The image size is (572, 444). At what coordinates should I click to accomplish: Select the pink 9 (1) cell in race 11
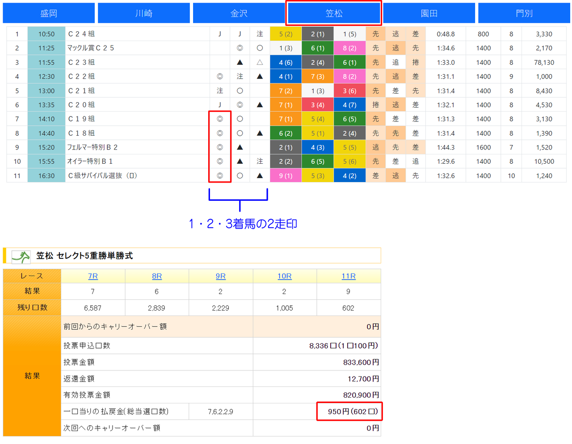click(x=286, y=175)
